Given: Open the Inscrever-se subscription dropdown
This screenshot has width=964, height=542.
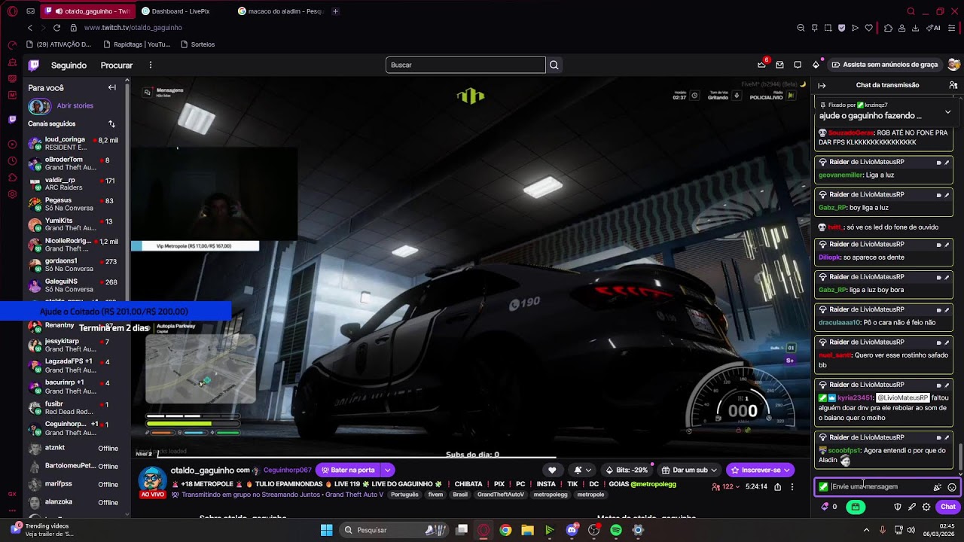Looking at the screenshot, I should coord(760,470).
